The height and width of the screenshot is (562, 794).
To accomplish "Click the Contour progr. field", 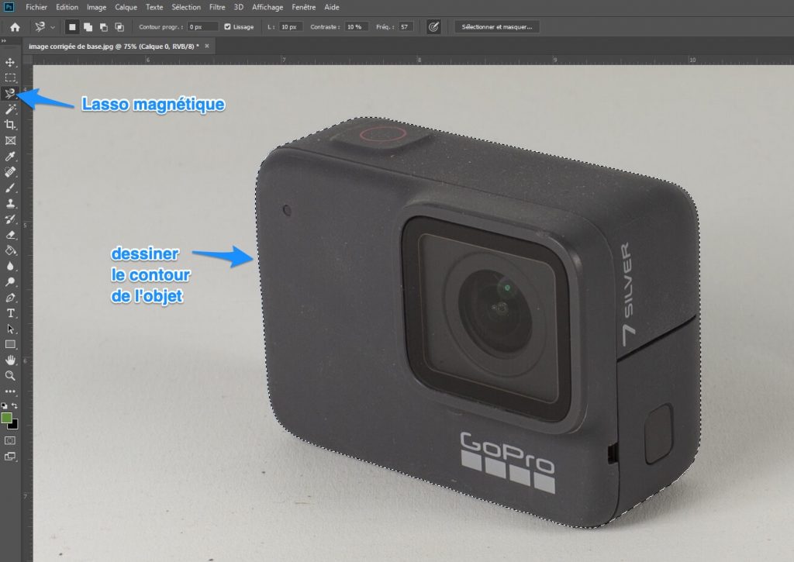I will [202, 27].
